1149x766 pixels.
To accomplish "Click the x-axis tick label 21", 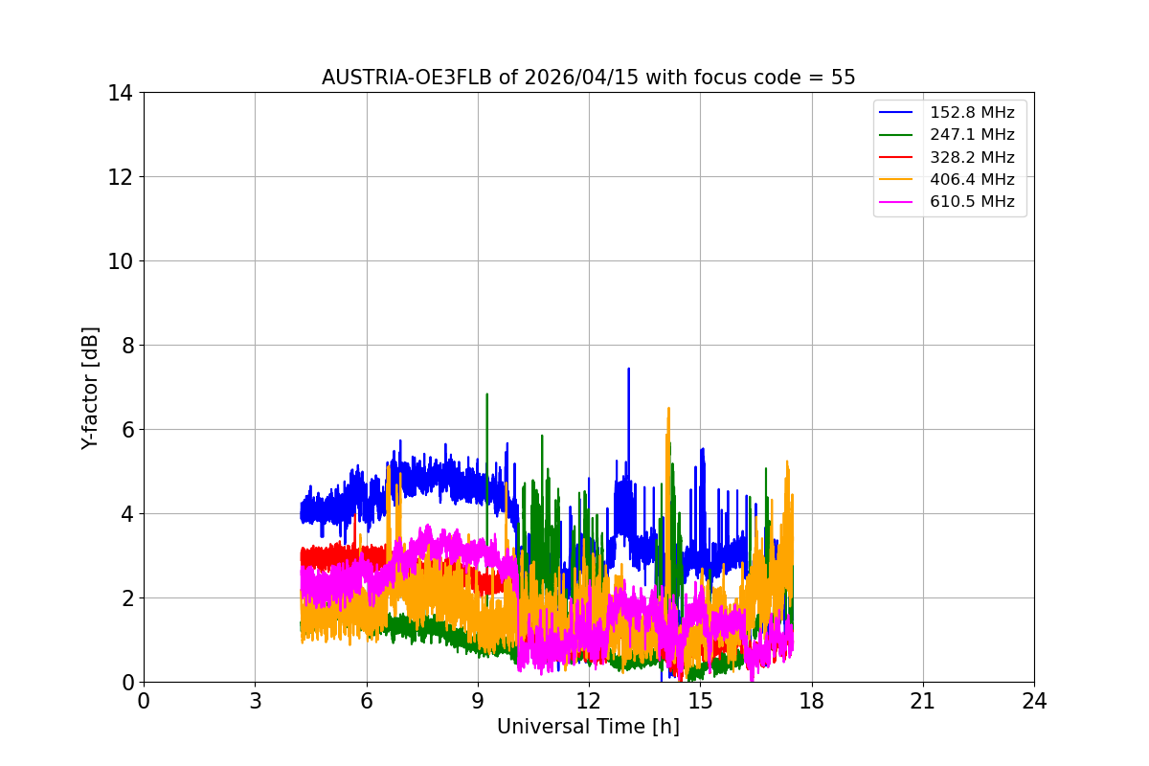I will (x=923, y=701).
